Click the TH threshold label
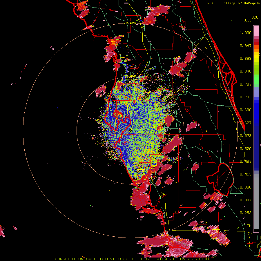 [249, 226]
